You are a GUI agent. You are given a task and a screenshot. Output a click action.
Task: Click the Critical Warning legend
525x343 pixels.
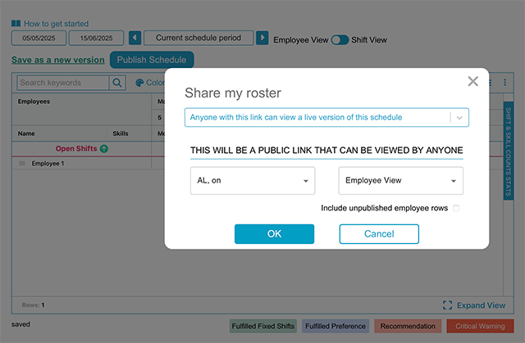pyautogui.click(x=480, y=326)
